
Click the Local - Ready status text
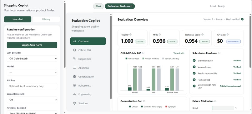coord(217,6)
